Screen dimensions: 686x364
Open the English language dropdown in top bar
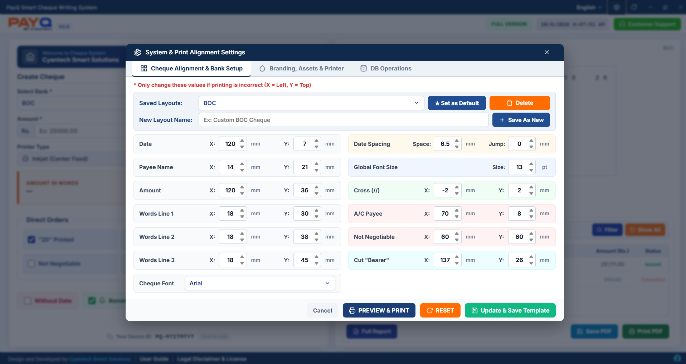[x=589, y=7]
